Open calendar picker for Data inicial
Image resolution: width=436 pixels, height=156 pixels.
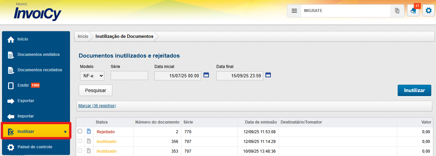click(x=206, y=75)
